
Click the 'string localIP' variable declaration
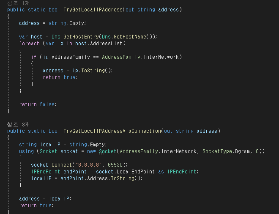40,145
